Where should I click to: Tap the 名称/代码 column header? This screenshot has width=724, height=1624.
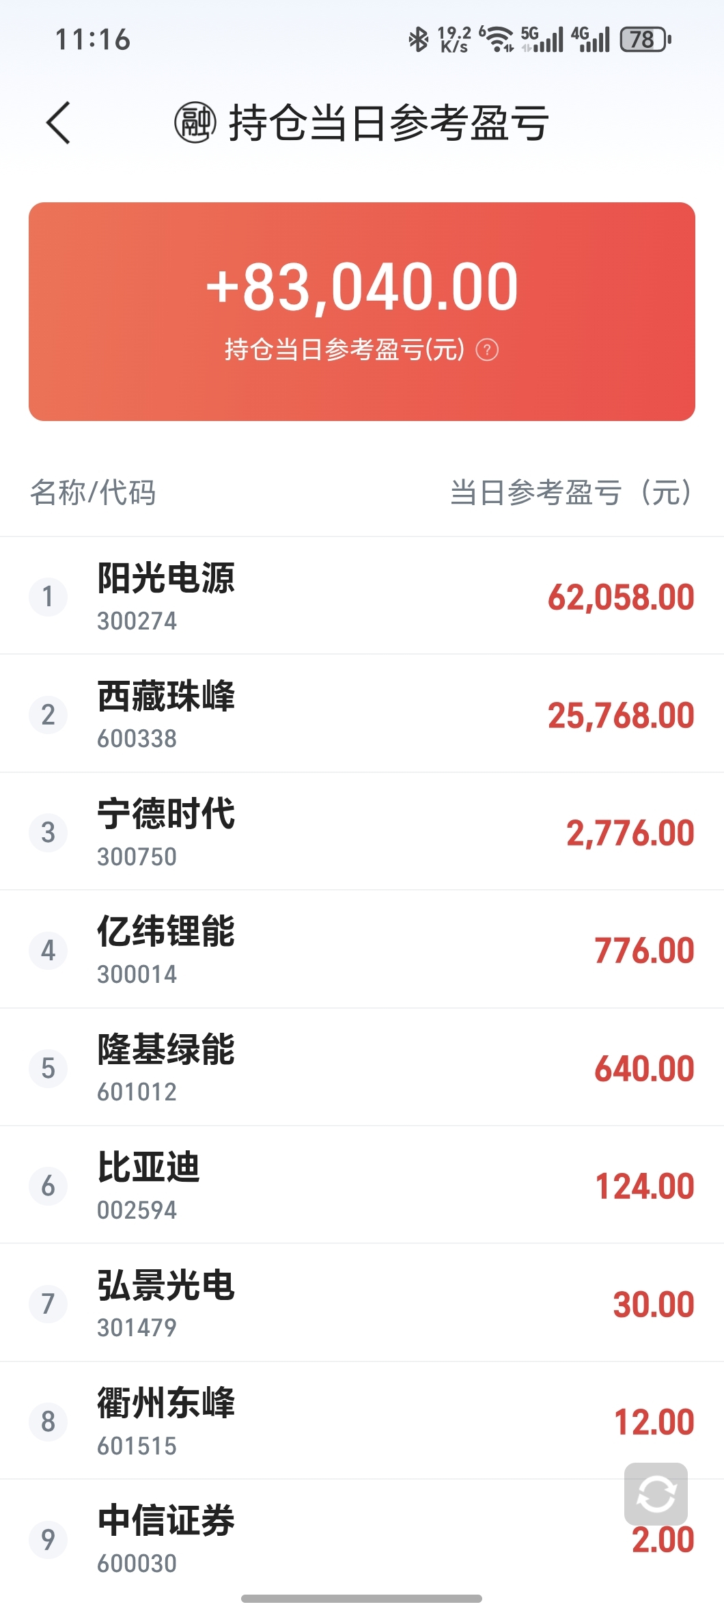[x=93, y=493]
